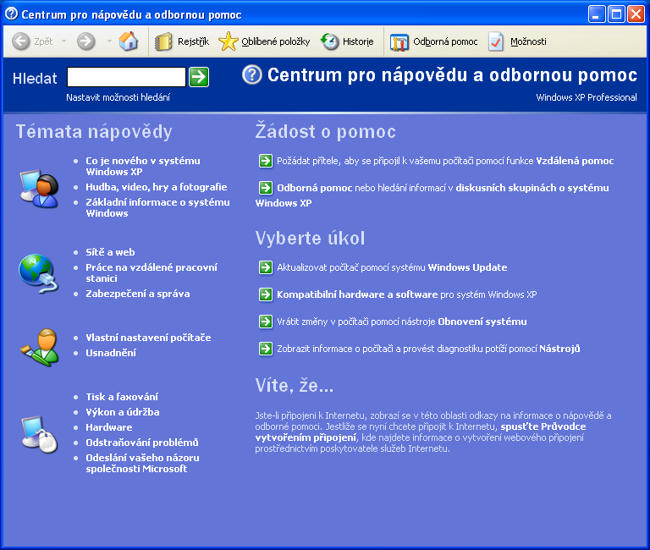Click the Oblíbené položky toolbar label
The width and height of the screenshot is (650, 550).
(276, 41)
